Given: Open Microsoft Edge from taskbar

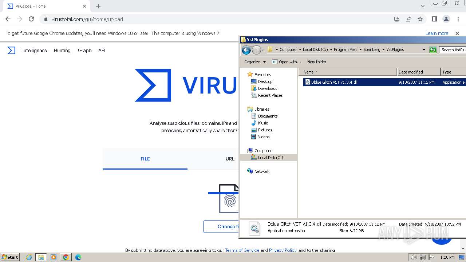Looking at the screenshot, I should click(x=78, y=257).
